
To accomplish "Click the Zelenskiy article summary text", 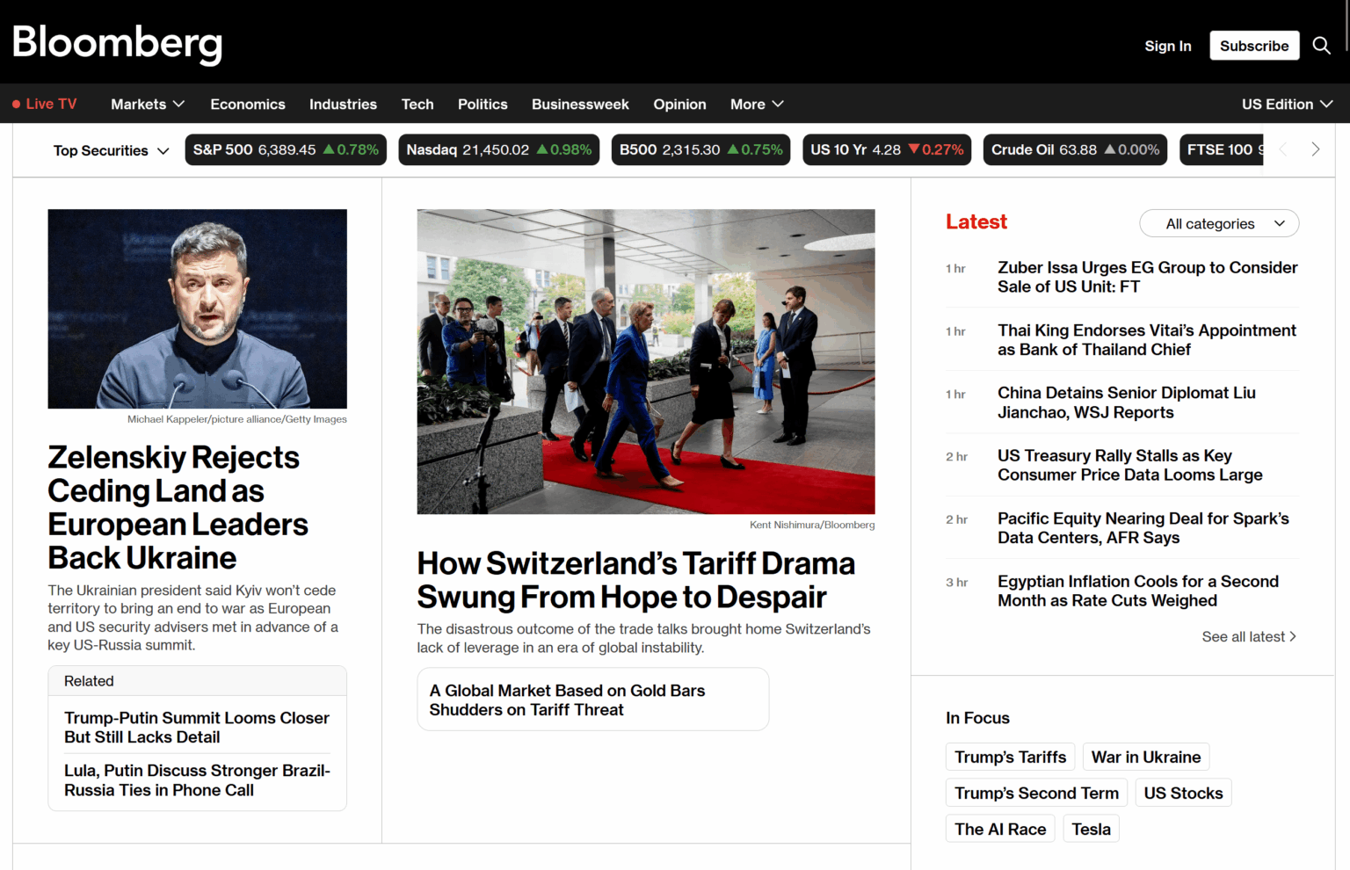I will (x=193, y=618).
